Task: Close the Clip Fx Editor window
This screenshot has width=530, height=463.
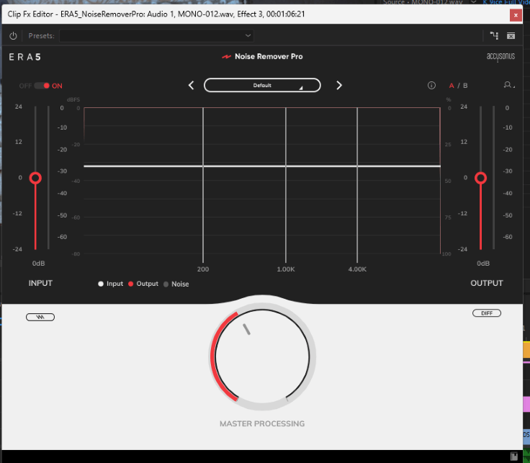Action: coord(516,15)
